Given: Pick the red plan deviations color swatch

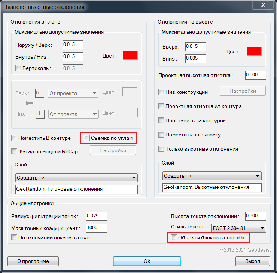Looking at the screenshot, I should (130, 55).
